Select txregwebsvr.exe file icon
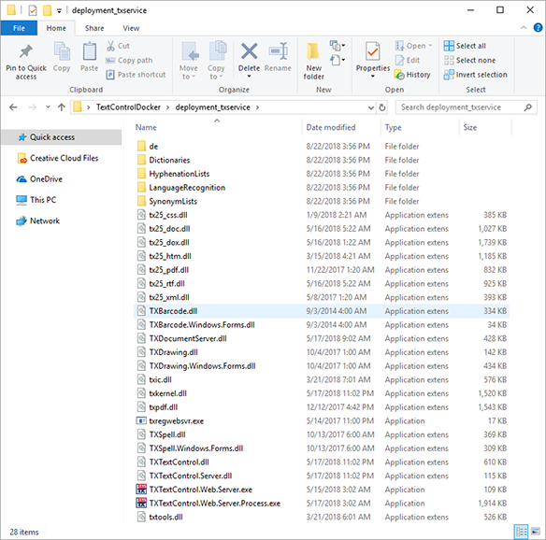Image resolution: width=546 pixels, height=540 pixels. tap(141, 420)
